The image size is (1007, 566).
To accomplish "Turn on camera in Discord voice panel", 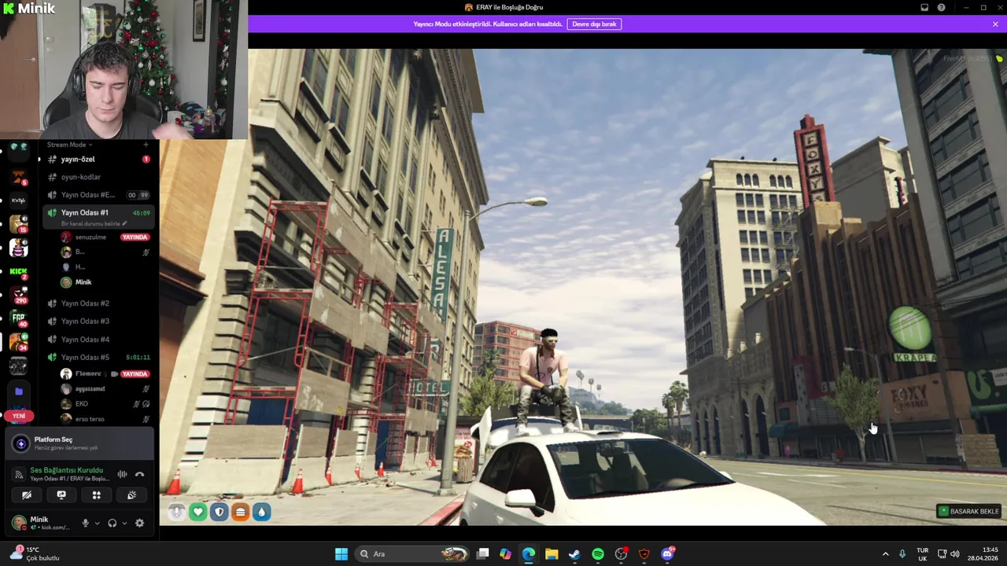I will coord(27,495).
